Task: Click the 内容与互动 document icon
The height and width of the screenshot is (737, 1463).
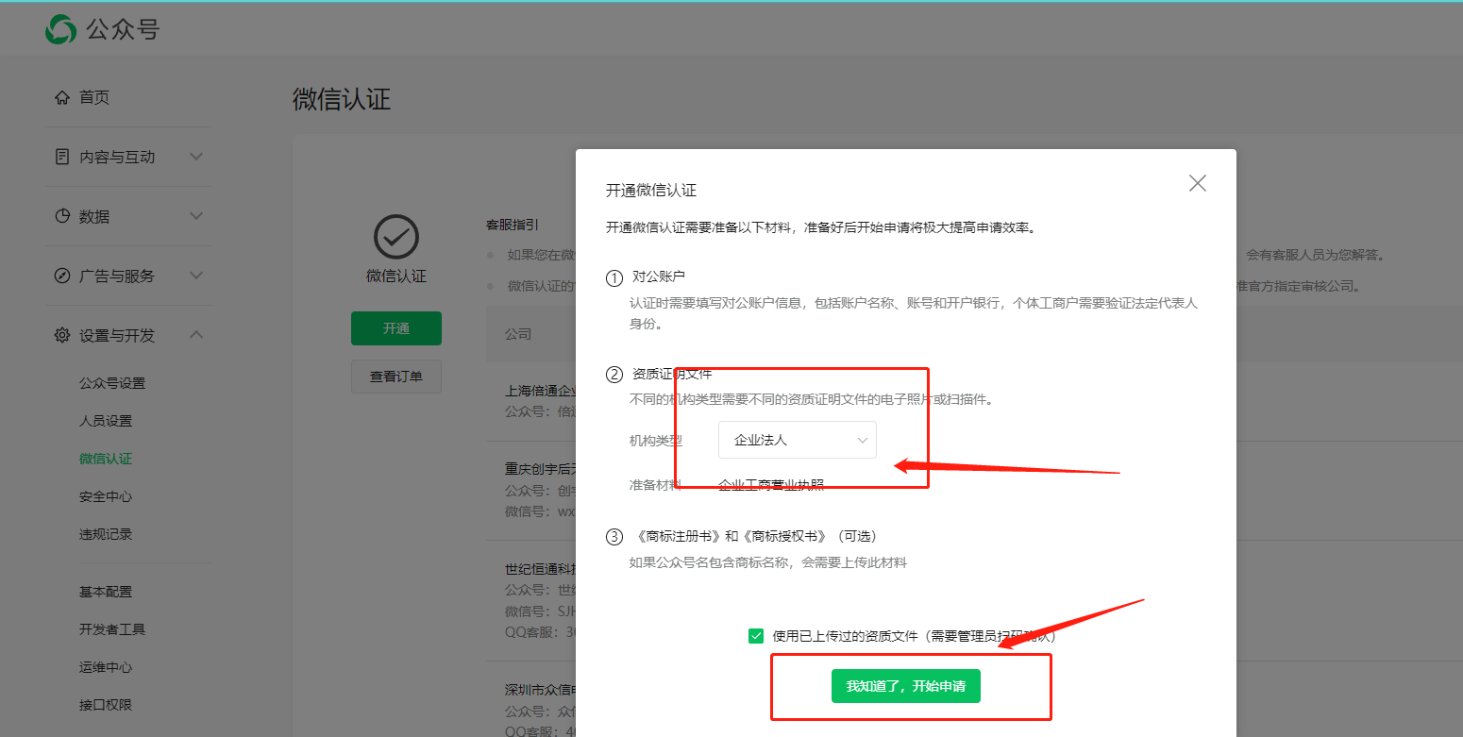Action: [62, 157]
